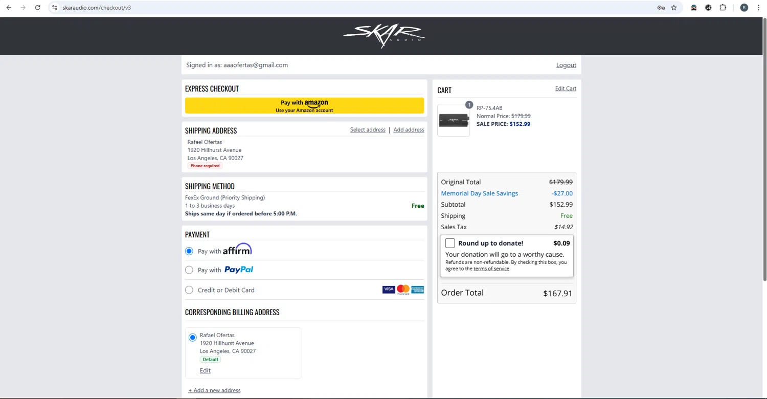Viewport: 767px width, 399px height.
Task: Open the saved passwords key icon
Action: [661, 8]
